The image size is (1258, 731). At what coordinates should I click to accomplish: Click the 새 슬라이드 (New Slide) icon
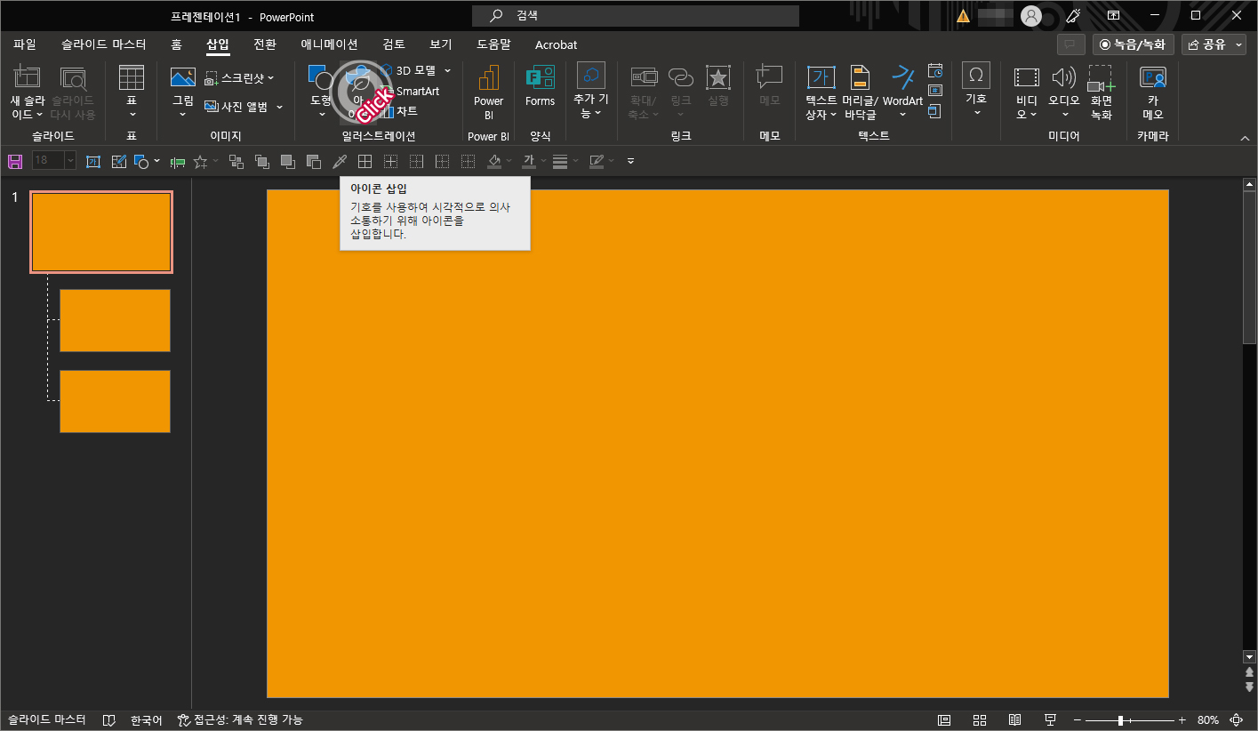(28, 79)
